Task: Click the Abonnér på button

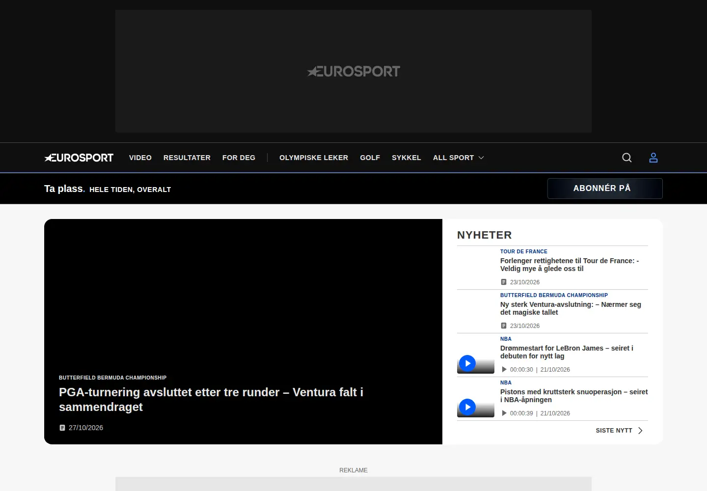Action: click(x=605, y=189)
